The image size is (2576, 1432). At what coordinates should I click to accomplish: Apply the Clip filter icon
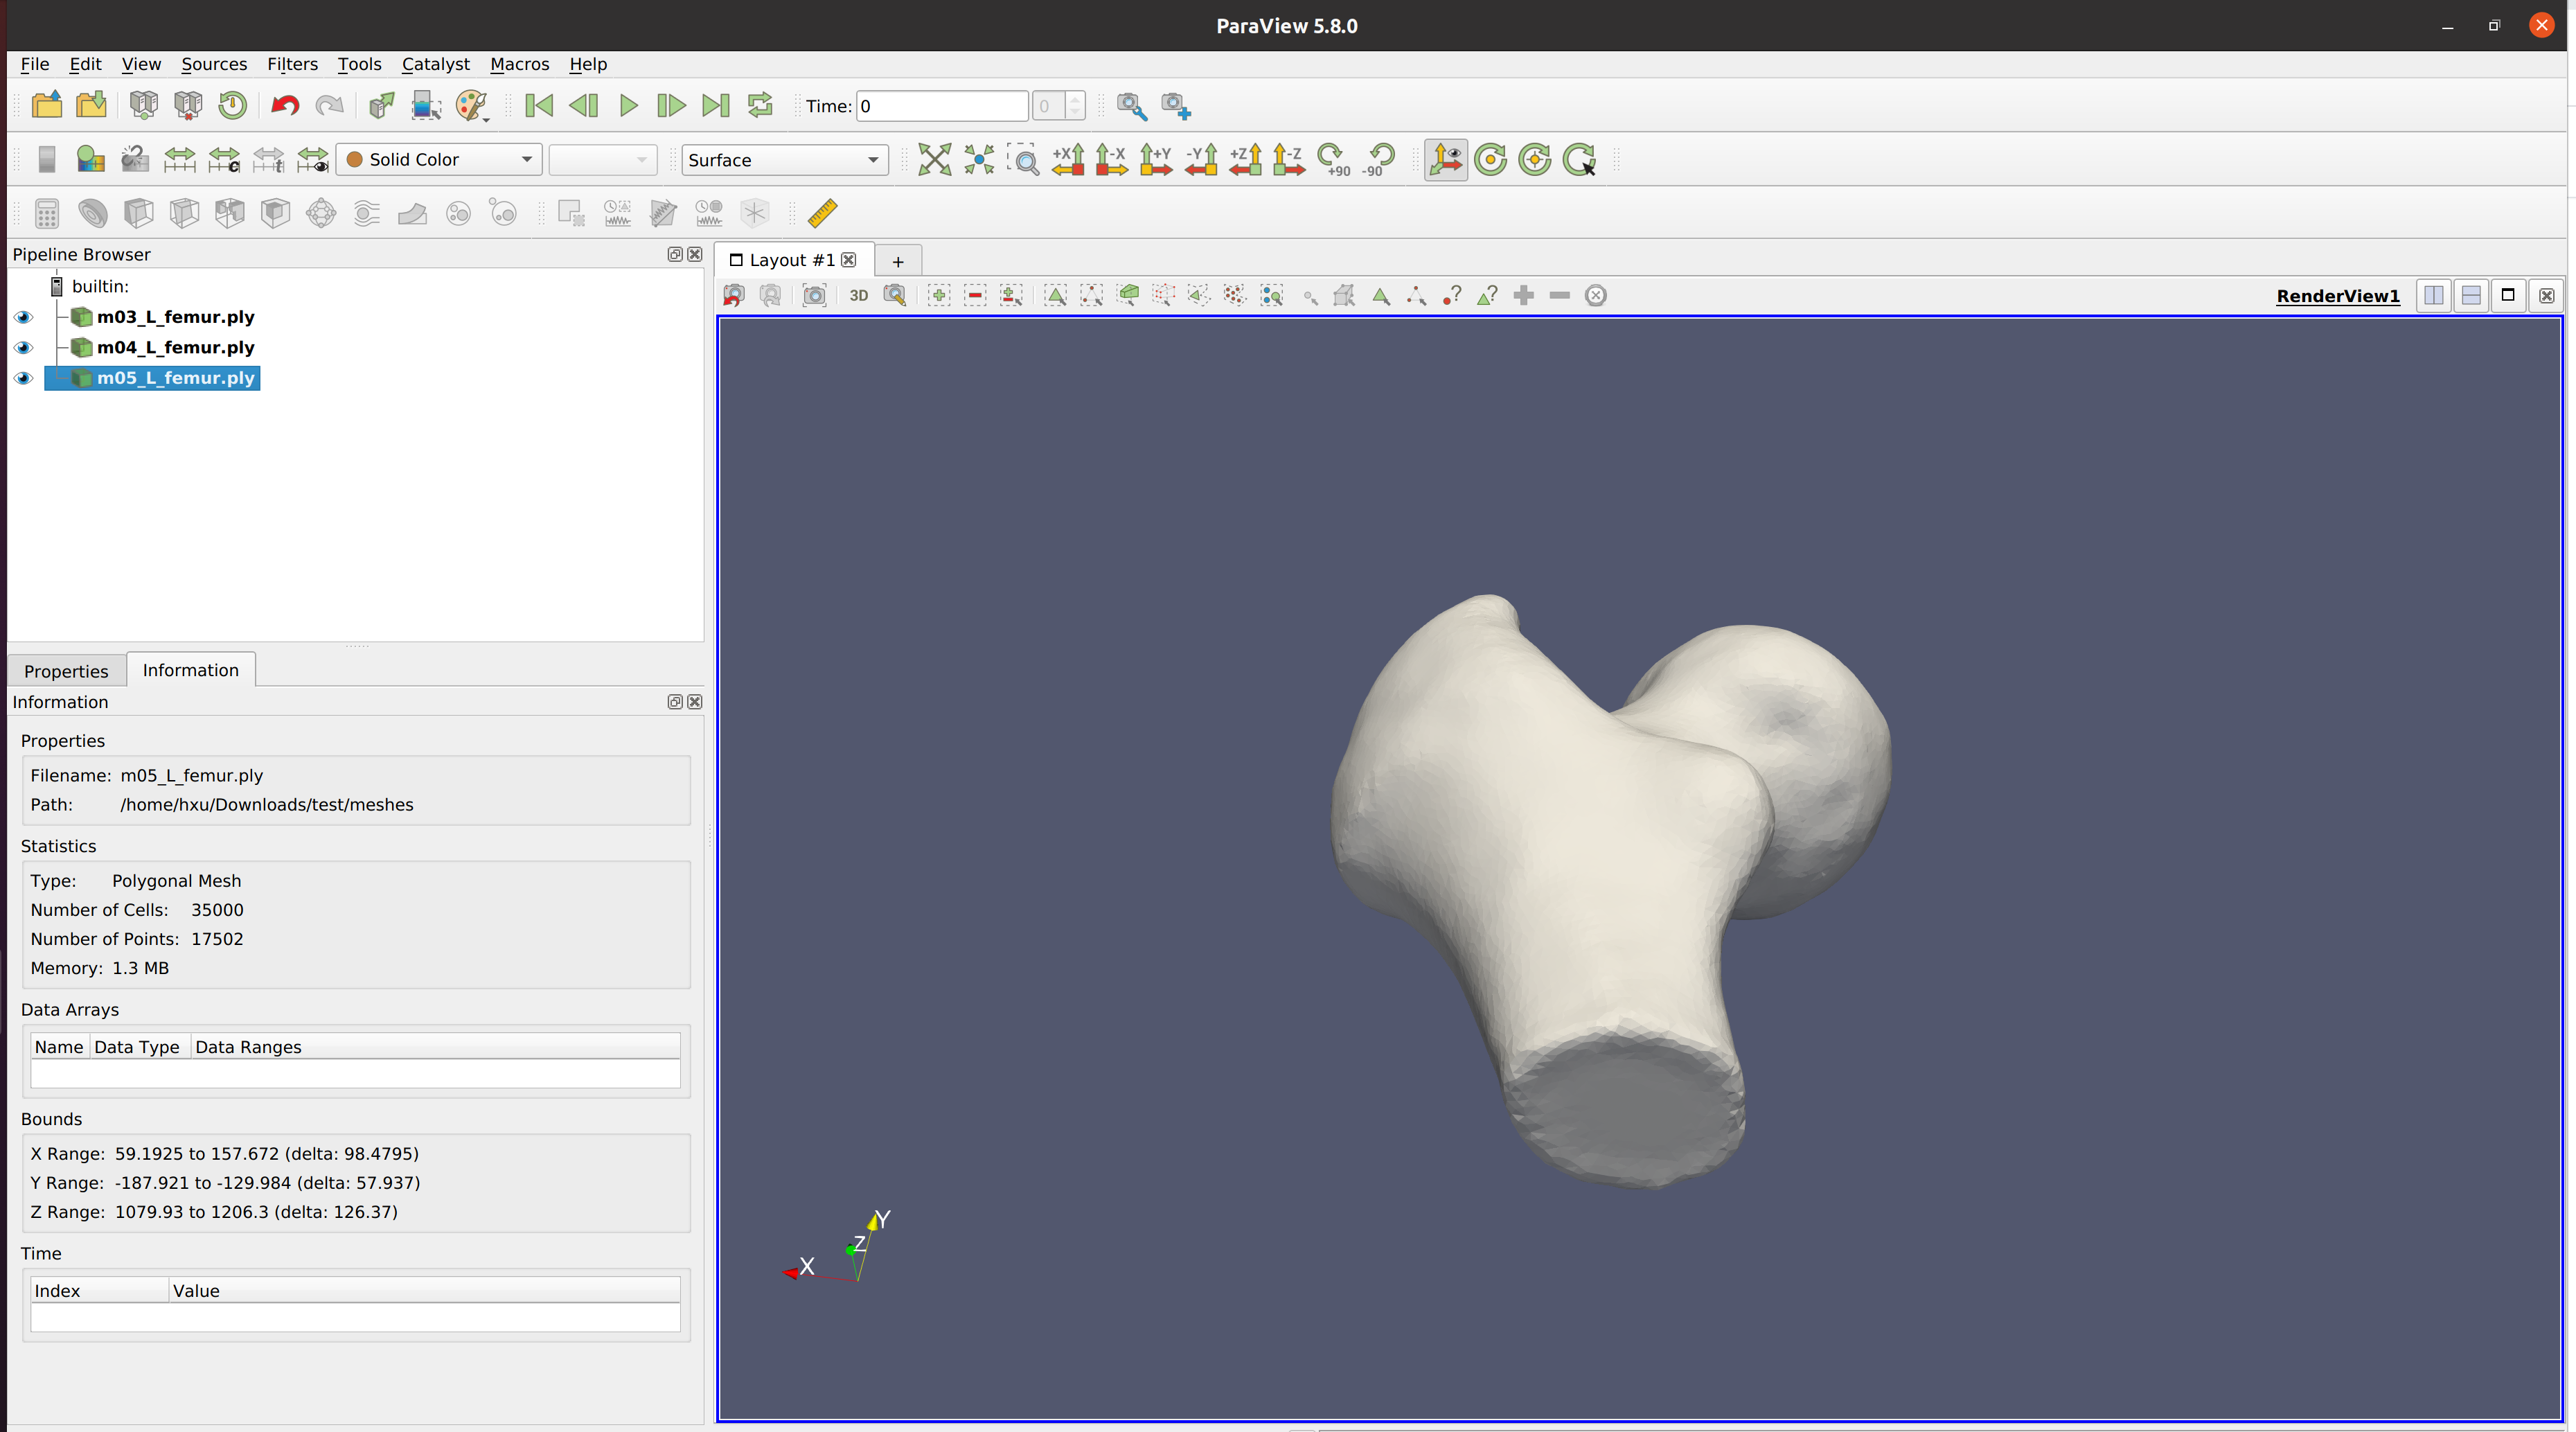(138, 213)
